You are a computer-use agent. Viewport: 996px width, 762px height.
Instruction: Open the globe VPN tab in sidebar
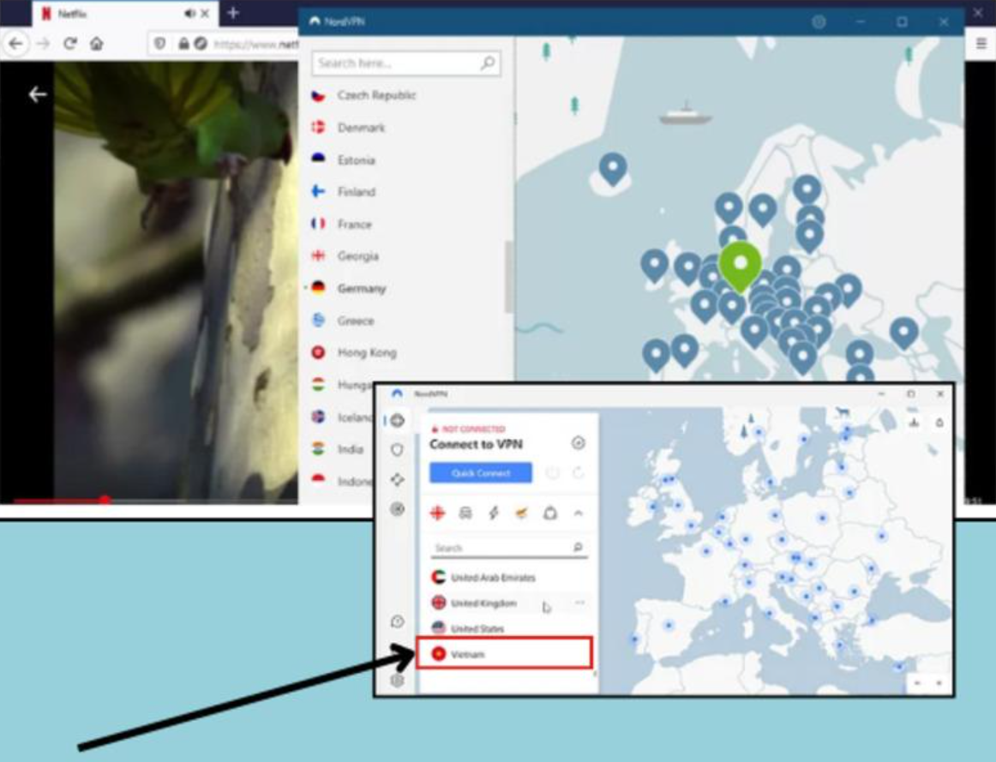(x=398, y=420)
